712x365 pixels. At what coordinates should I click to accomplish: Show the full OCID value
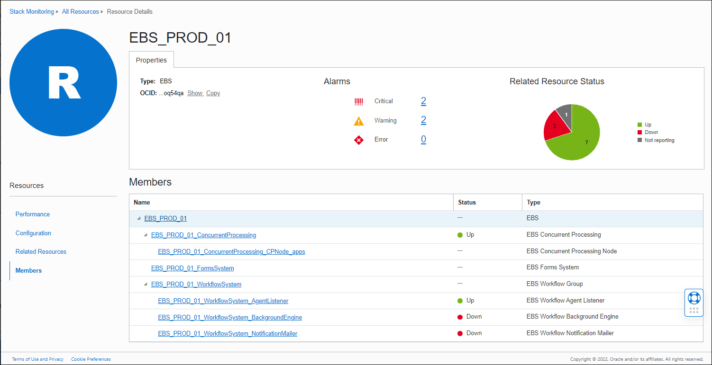195,93
